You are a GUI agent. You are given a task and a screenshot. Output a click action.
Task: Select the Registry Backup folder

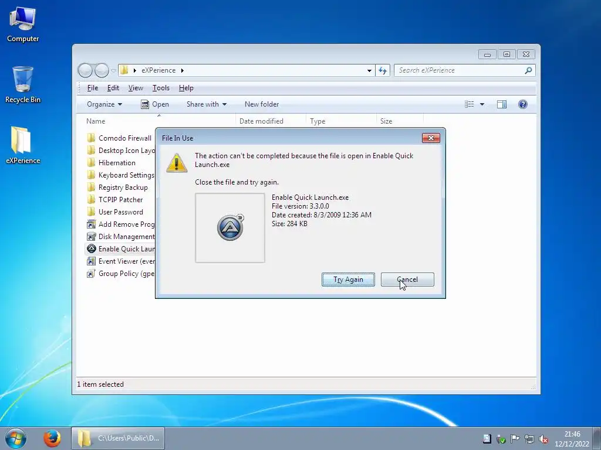117,187
